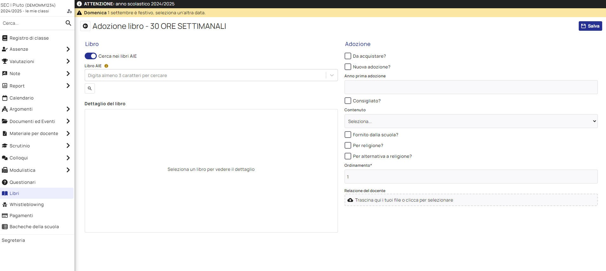606x271 pixels.
Task: Click the user settings icon near le mie classi
Action: [x=69, y=11]
